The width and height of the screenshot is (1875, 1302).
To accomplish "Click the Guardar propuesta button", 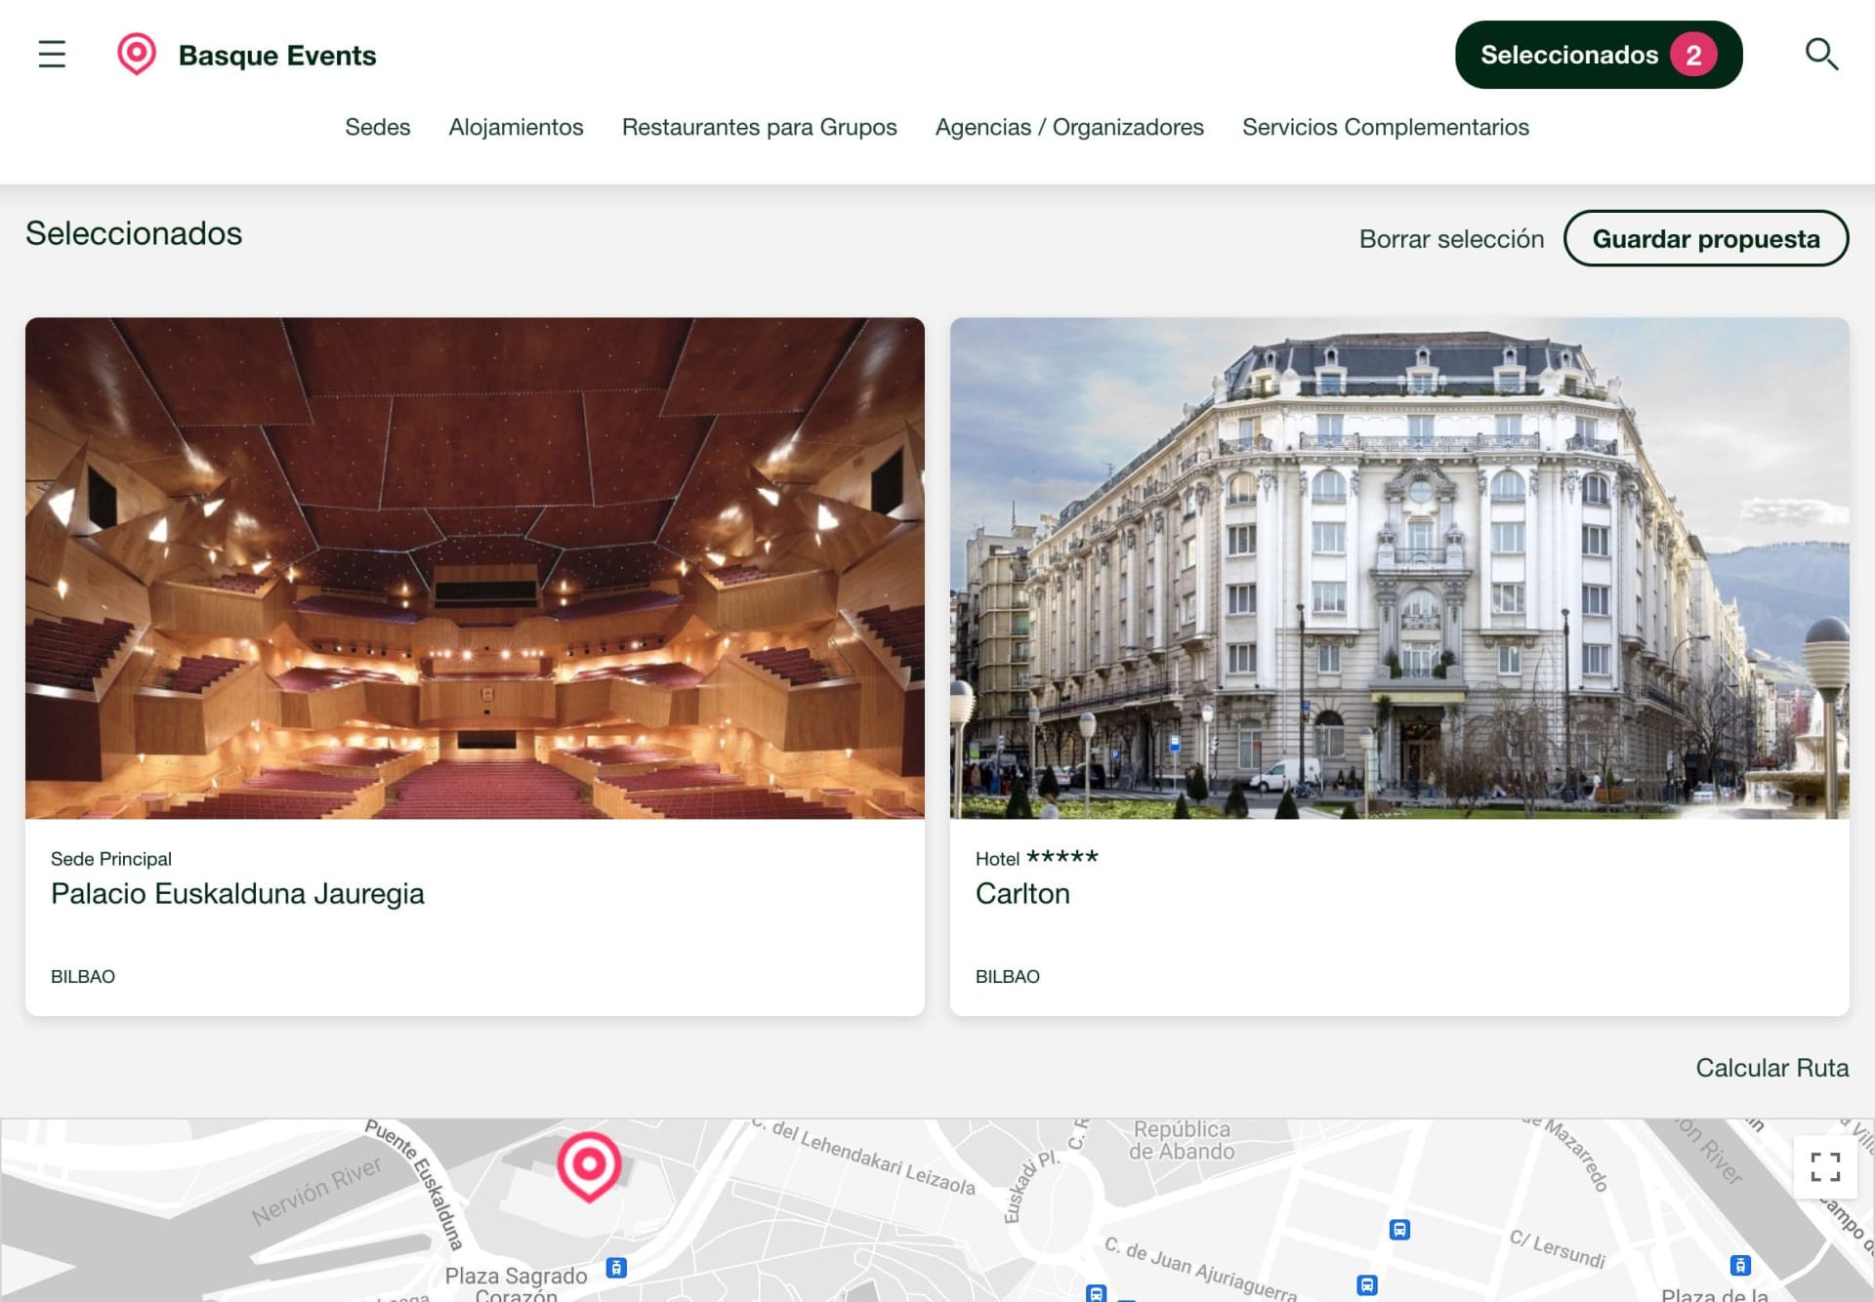I will coord(1705,238).
